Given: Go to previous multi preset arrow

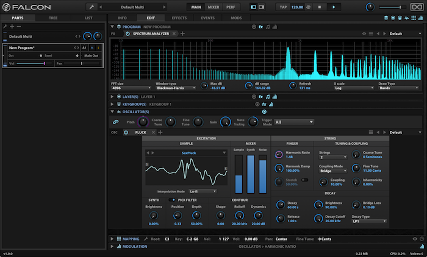Looking at the screenshot, I should [x=101, y=7].
